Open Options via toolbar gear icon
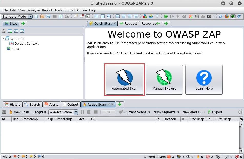 pyautogui.click(x=67, y=16)
